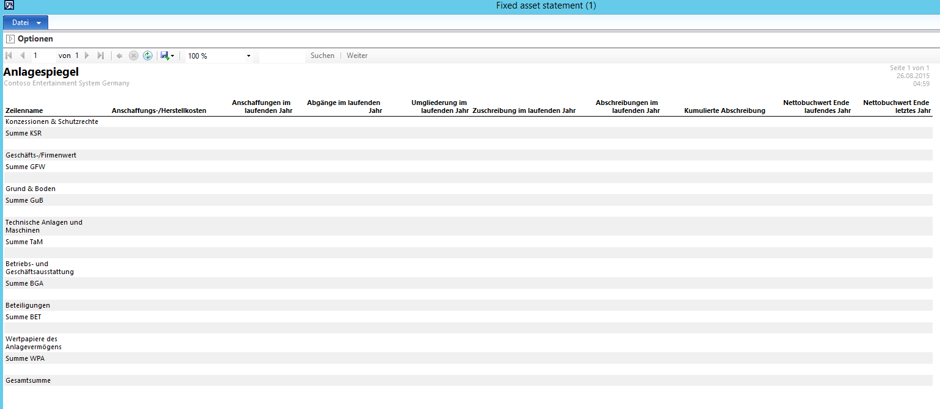Click the Suchen link
Image resolution: width=940 pixels, height=409 pixels.
322,56
